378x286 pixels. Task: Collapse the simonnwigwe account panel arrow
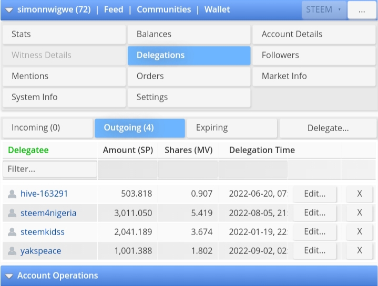click(9, 10)
